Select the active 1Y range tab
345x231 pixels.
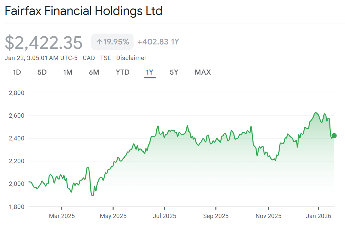(x=149, y=72)
